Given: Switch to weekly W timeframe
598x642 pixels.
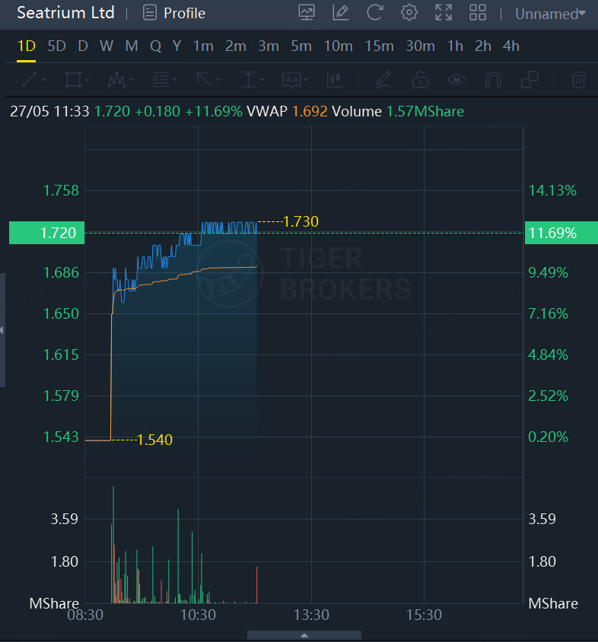Looking at the screenshot, I should (x=107, y=46).
